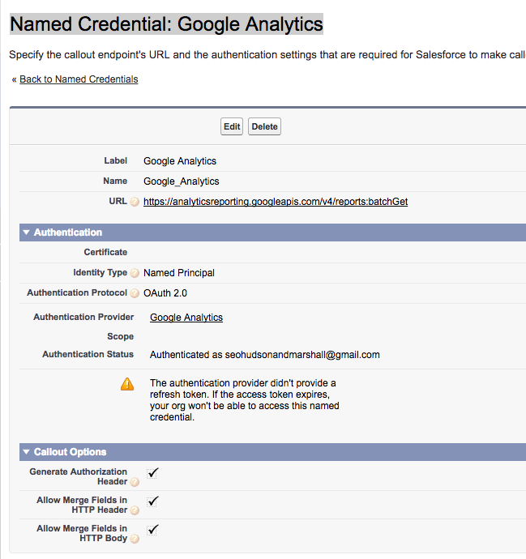Click help icon for merge fields in HTTP Header
Viewport: 526px width, 559px height.
(135, 510)
